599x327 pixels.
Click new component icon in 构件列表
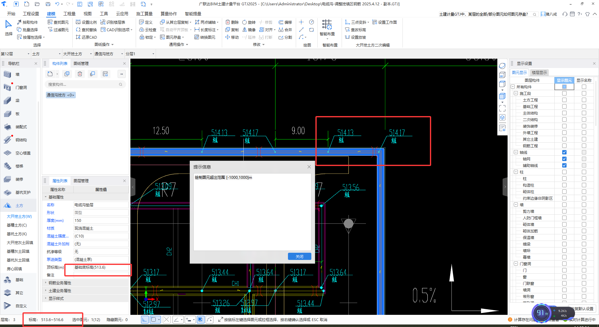pos(50,74)
